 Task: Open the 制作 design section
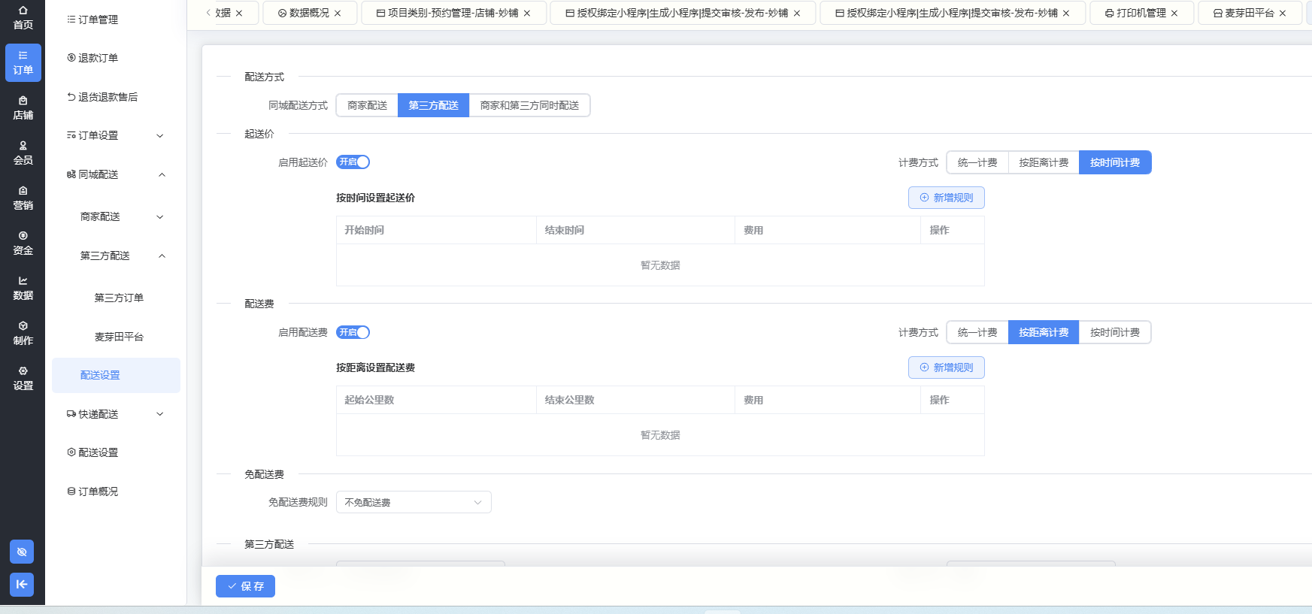pos(23,334)
